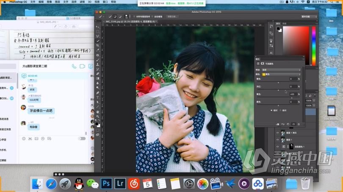Open the 颜色 dropdown showing 黄色
Screen dimensions: 343x192
click(x=281, y=74)
